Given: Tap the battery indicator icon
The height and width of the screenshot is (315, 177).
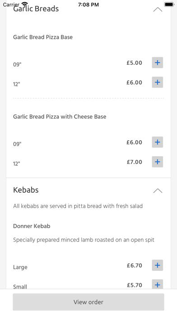Looking at the screenshot, I should [169, 5].
